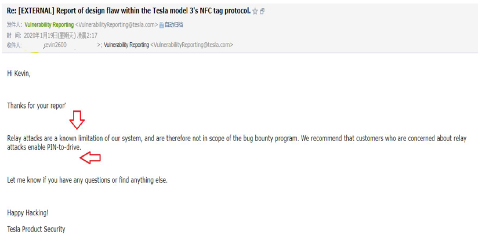Click sender email address in From line
This screenshot has height=239, width=478.
pyautogui.click(x=117, y=25)
